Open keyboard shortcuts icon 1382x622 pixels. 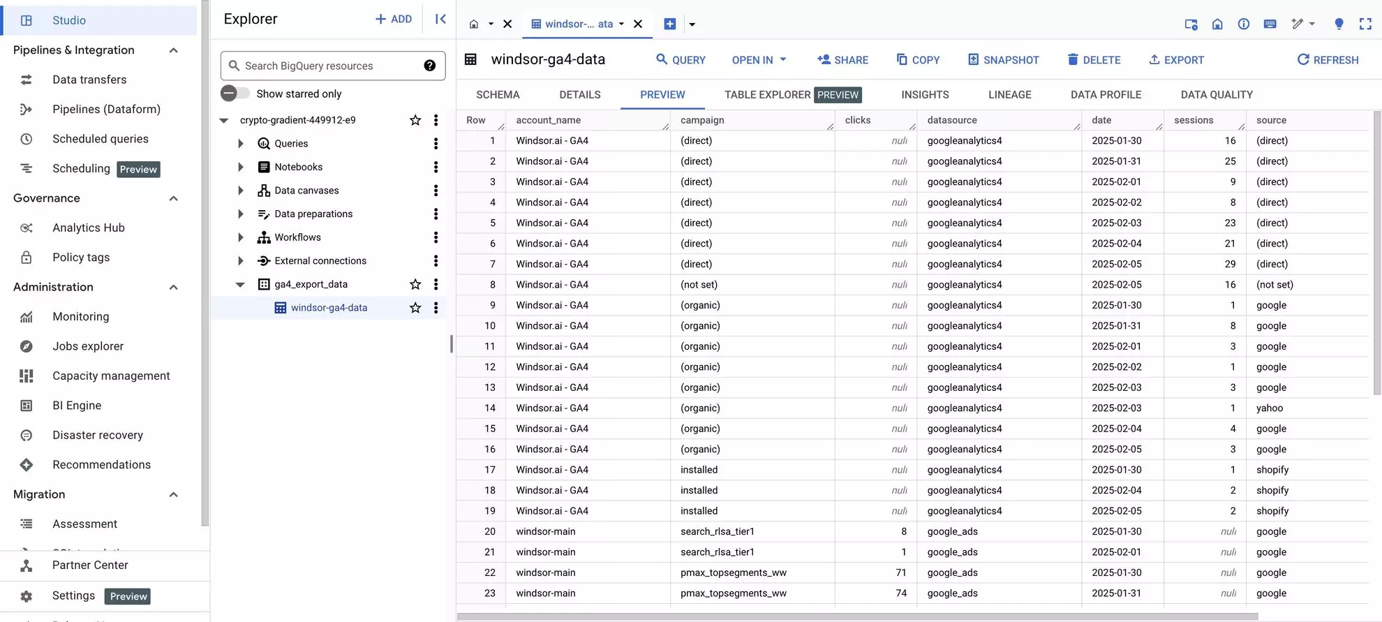pyautogui.click(x=1270, y=24)
